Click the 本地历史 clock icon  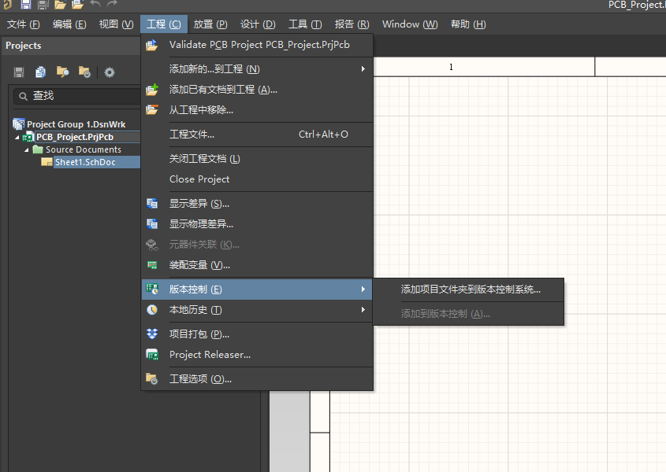pos(152,310)
